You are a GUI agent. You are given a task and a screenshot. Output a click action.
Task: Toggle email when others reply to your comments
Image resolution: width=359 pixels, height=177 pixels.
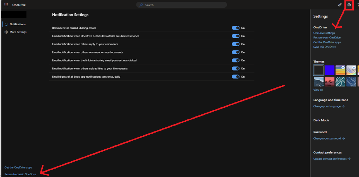click(x=236, y=44)
